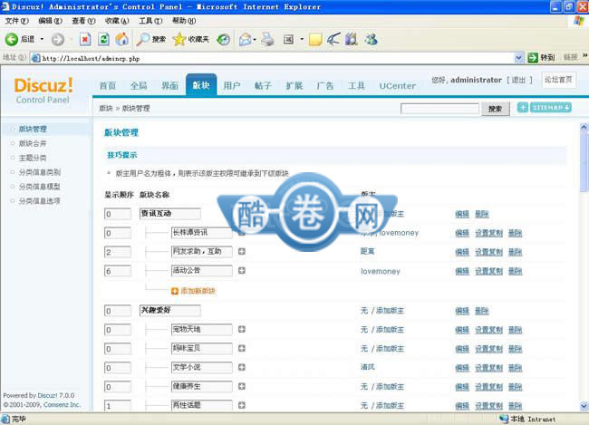Click the Refresh page icon
Viewport: 589px width, 425px height.
[103, 39]
